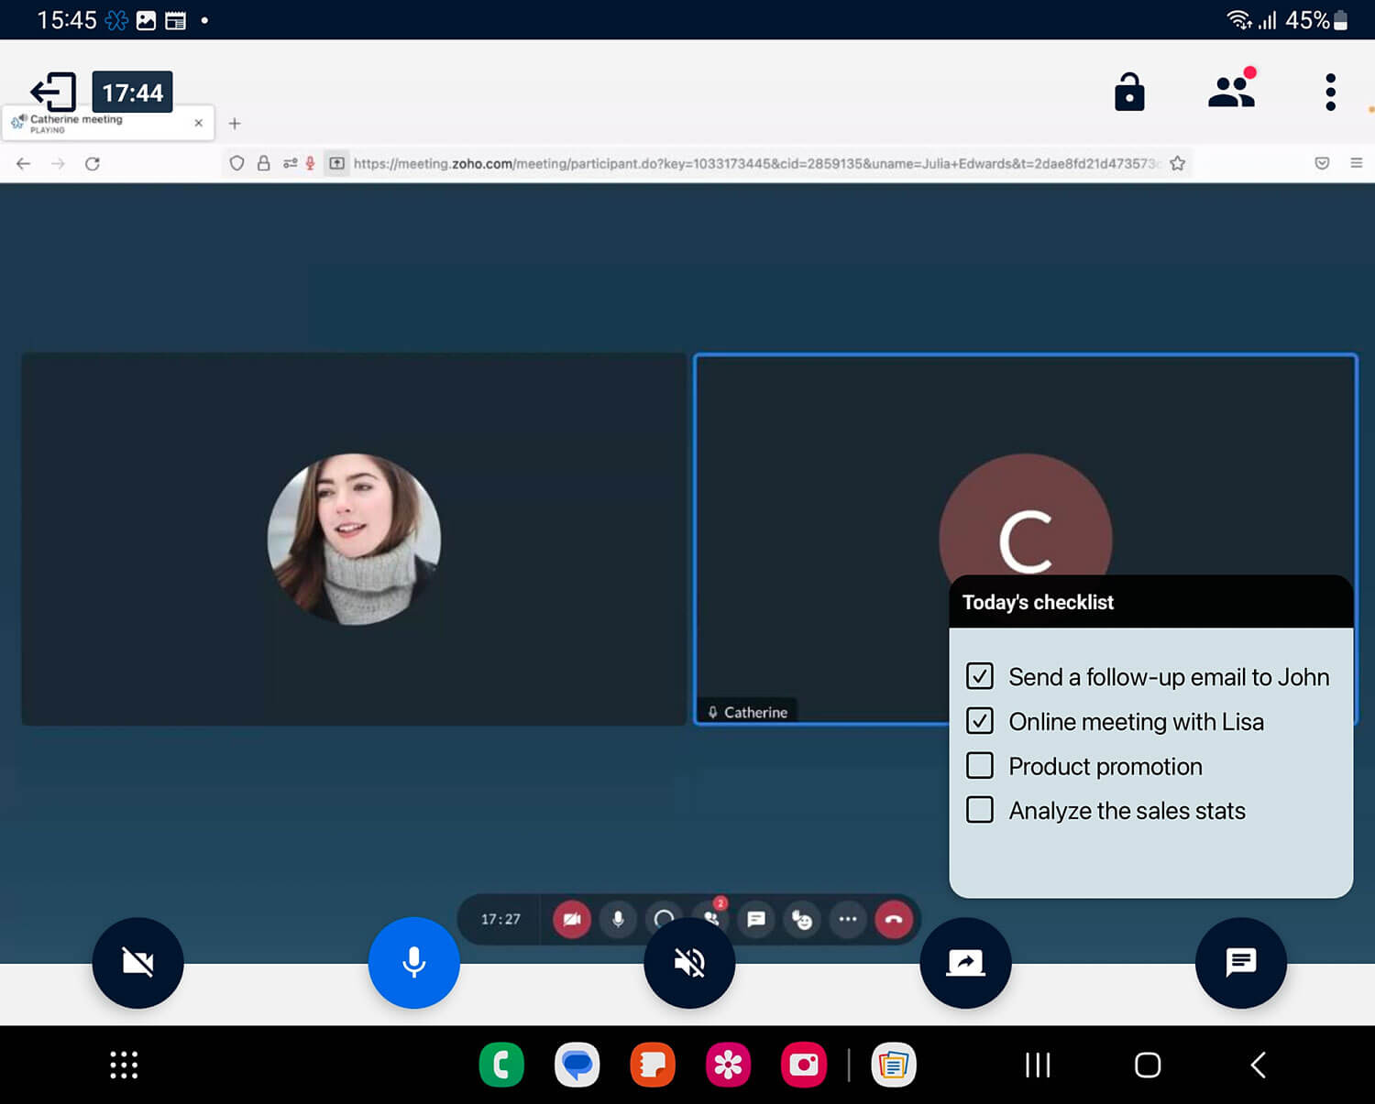Reload the shared browser page
Screen dimensions: 1375x1104
click(93, 163)
